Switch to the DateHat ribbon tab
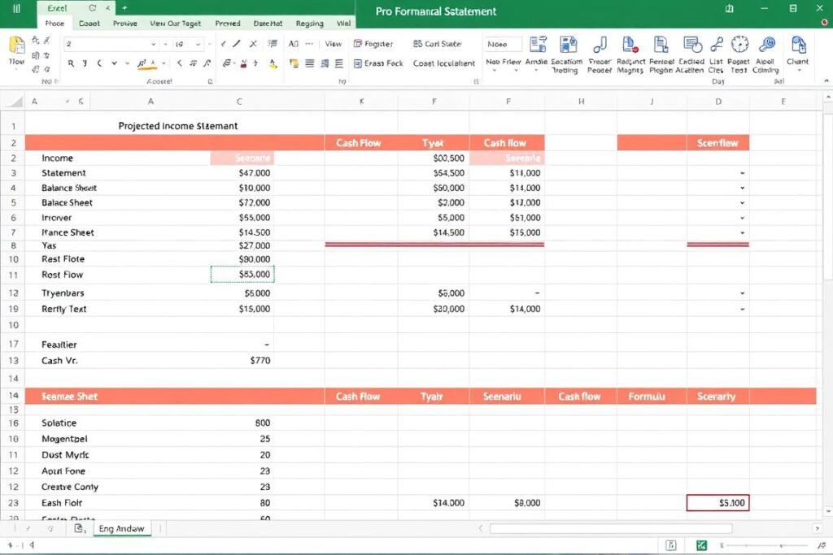Viewport: 833px width, 555px height. pyautogui.click(x=268, y=23)
